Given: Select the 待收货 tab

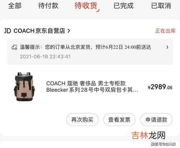Looking at the screenshot, I should click(x=86, y=6).
